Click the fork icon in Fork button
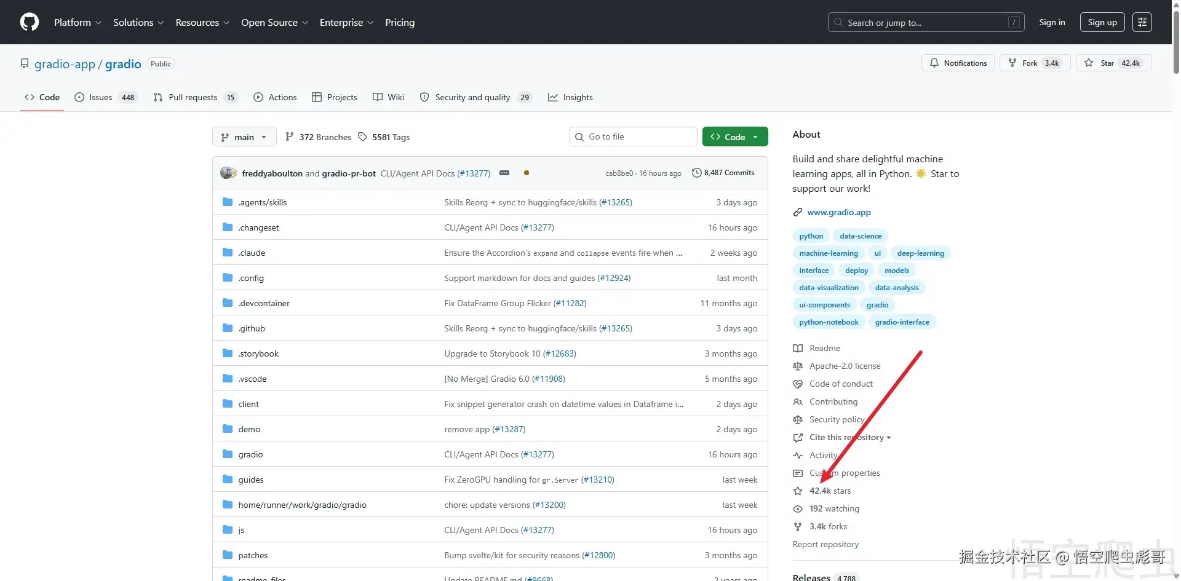 [x=1012, y=63]
